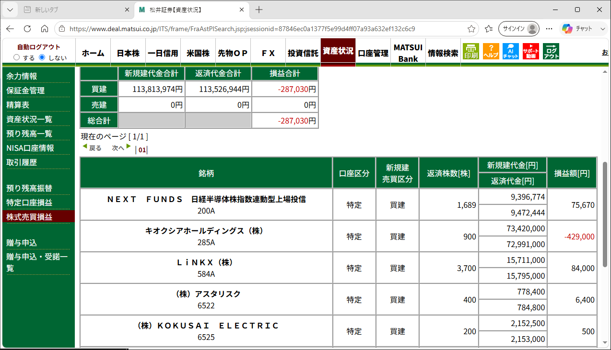Select auto-logout する radio button
611x350 pixels.
click(17, 57)
